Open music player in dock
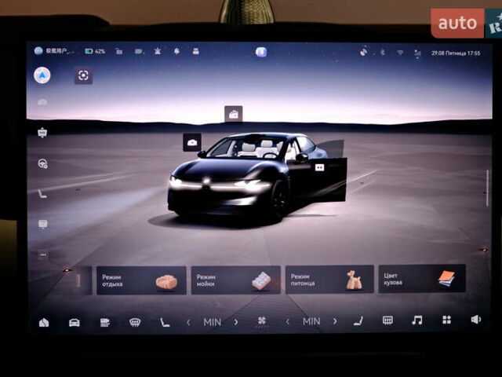This screenshot has height=377, width=502. point(417,320)
